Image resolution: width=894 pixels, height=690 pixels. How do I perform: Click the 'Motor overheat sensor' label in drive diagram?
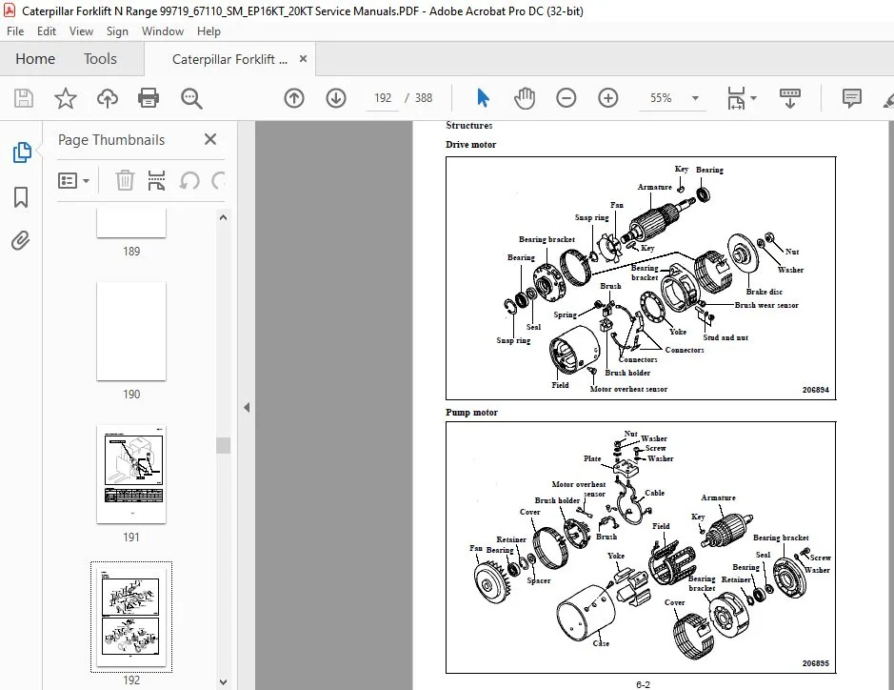628,389
